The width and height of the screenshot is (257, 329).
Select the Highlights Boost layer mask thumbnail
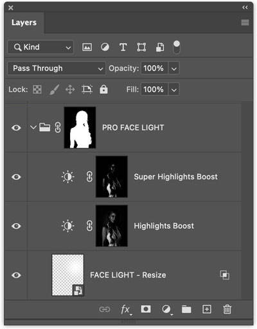pyautogui.click(x=112, y=226)
